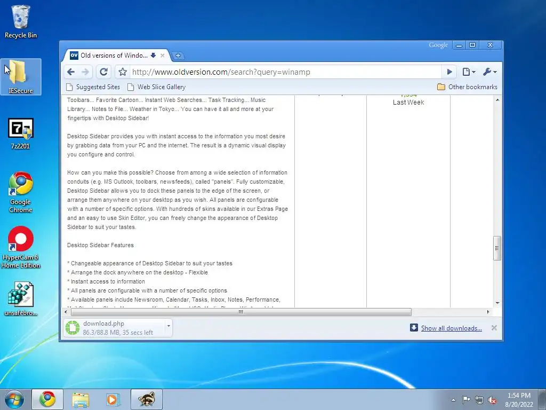Click the downloads arrow icon beside Show all downloads
The width and height of the screenshot is (546, 410).
[x=414, y=328]
